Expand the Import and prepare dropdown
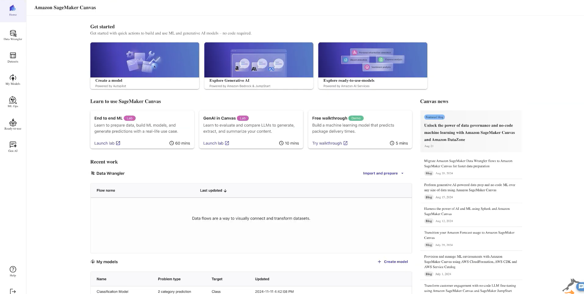The width and height of the screenshot is (584, 294). (383, 173)
